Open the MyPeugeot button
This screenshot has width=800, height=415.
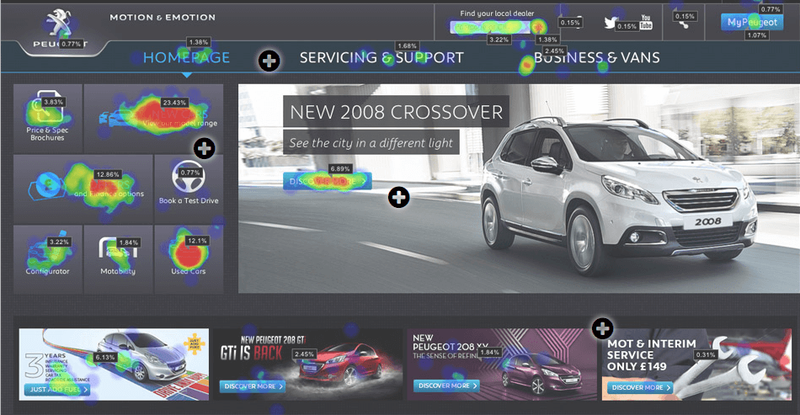[x=752, y=22]
